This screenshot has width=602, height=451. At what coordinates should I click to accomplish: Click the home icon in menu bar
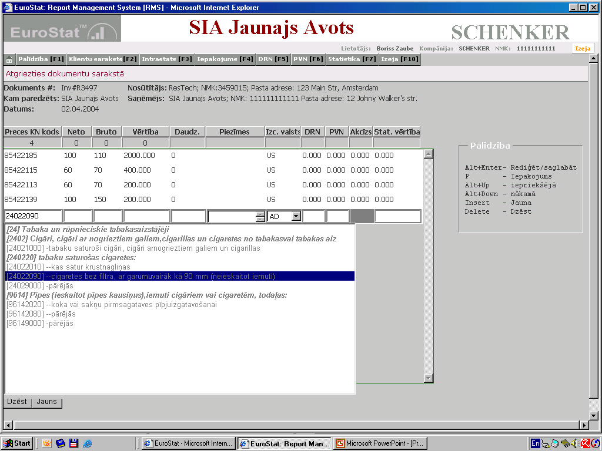(x=9, y=59)
